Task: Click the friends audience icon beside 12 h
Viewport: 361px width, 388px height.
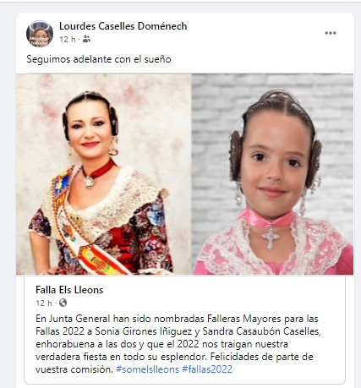Action: 86,39
